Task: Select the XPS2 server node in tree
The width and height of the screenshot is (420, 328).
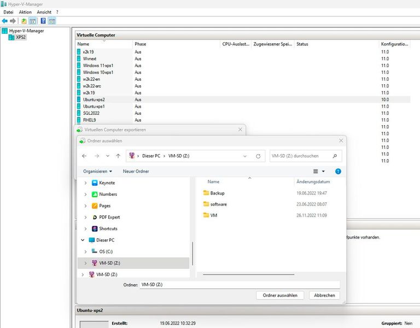Action: coord(21,37)
